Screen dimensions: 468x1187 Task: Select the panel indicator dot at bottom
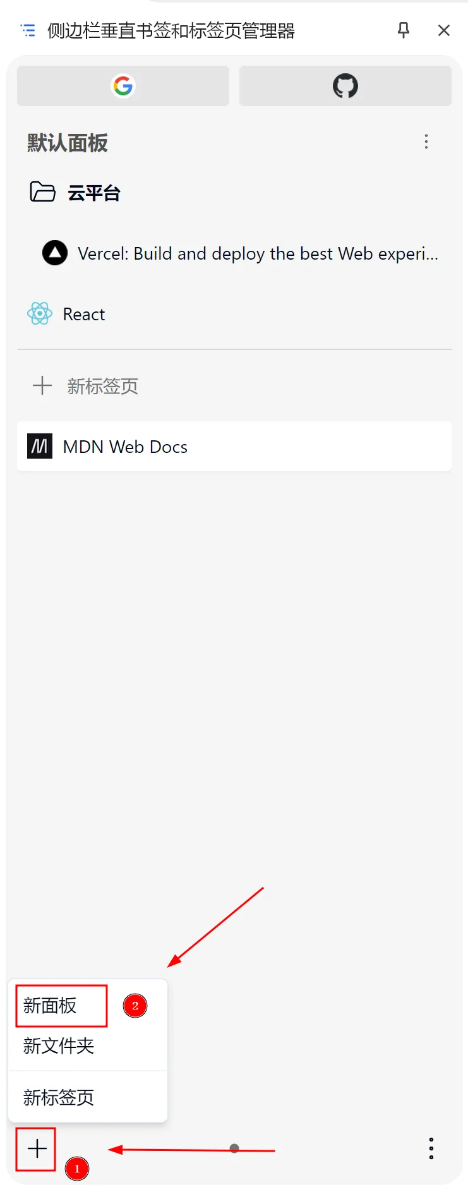click(x=234, y=1148)
